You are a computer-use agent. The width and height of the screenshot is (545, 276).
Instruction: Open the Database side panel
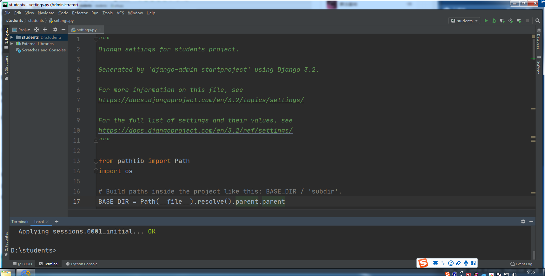(x=539, y=39)
